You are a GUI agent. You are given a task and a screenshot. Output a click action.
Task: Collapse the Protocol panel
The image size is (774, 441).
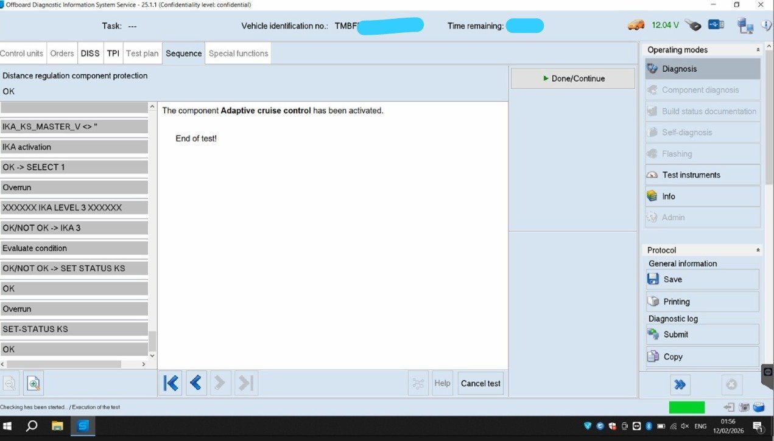[x=758, y=250]
